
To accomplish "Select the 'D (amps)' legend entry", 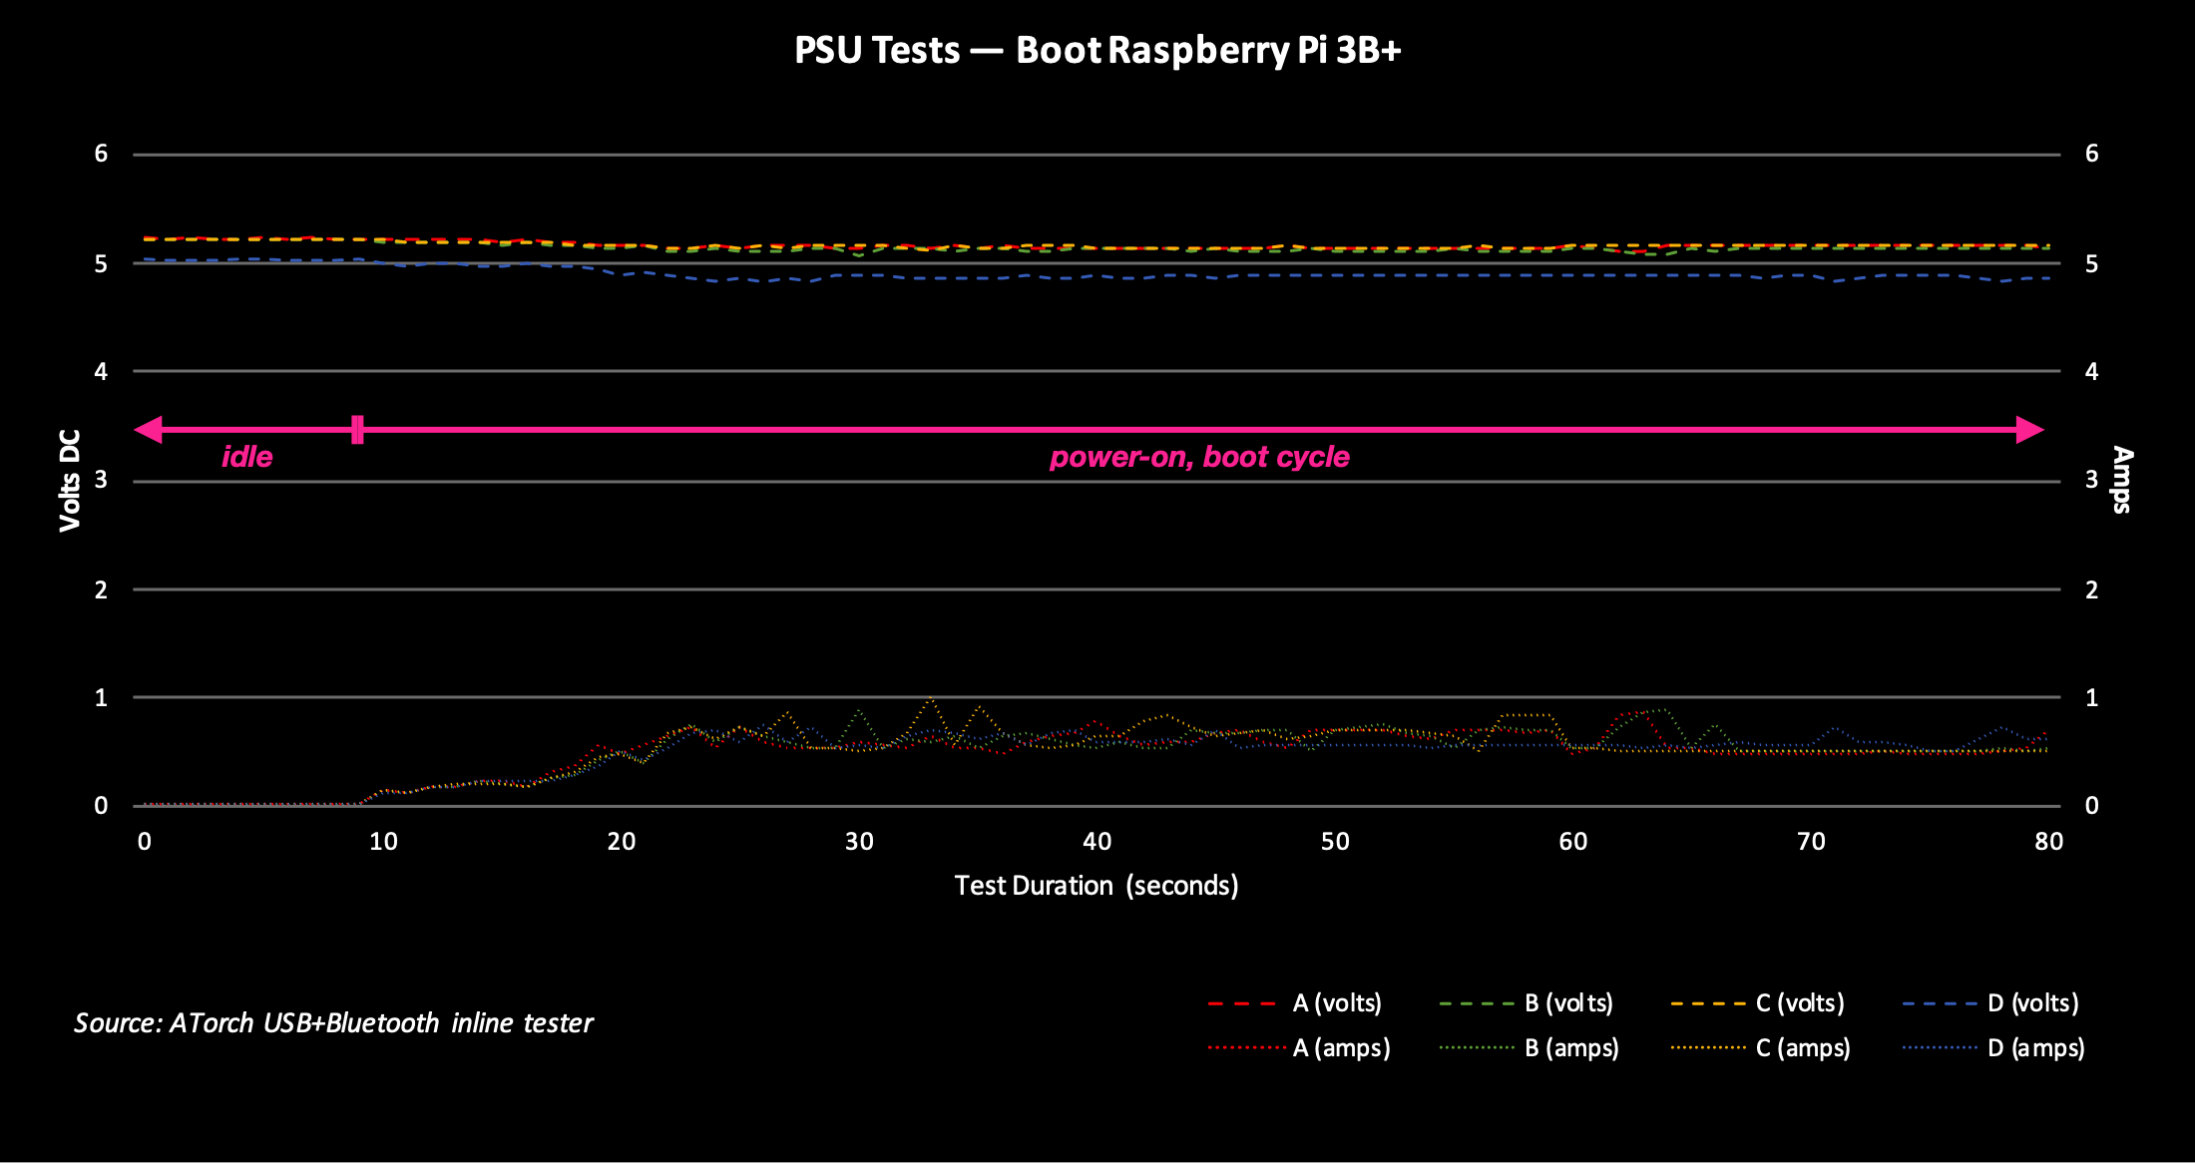I will 2035,1047.
